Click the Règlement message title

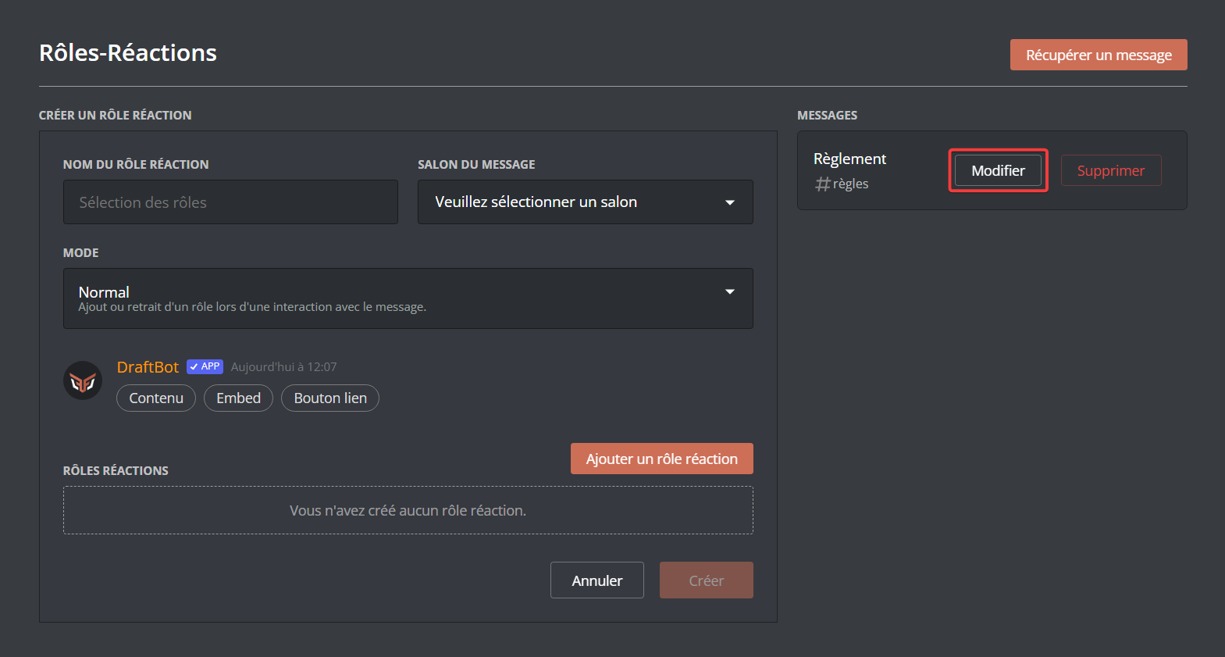(x=849, y=159)
